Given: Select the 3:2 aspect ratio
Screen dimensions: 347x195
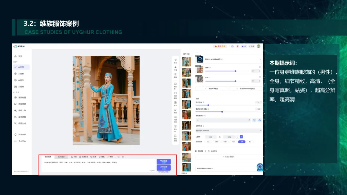Looking at the screenshot, I should point(250,142).
